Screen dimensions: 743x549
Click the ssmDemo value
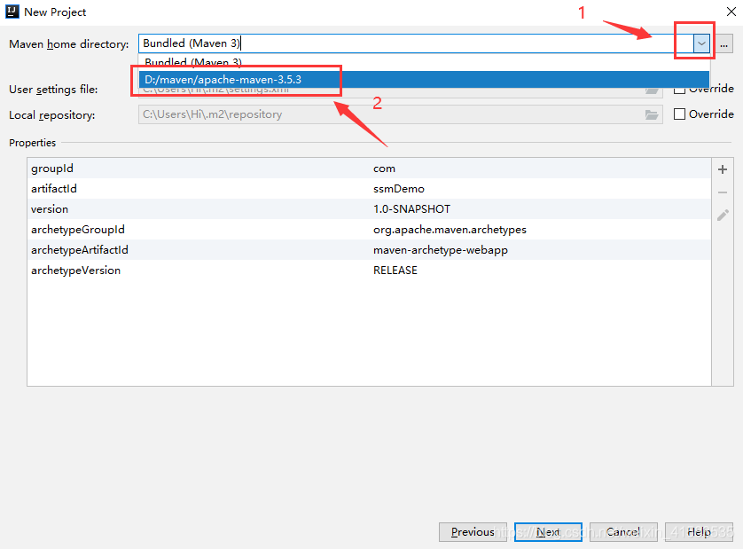pyautogui.click(x=399, y=189)
